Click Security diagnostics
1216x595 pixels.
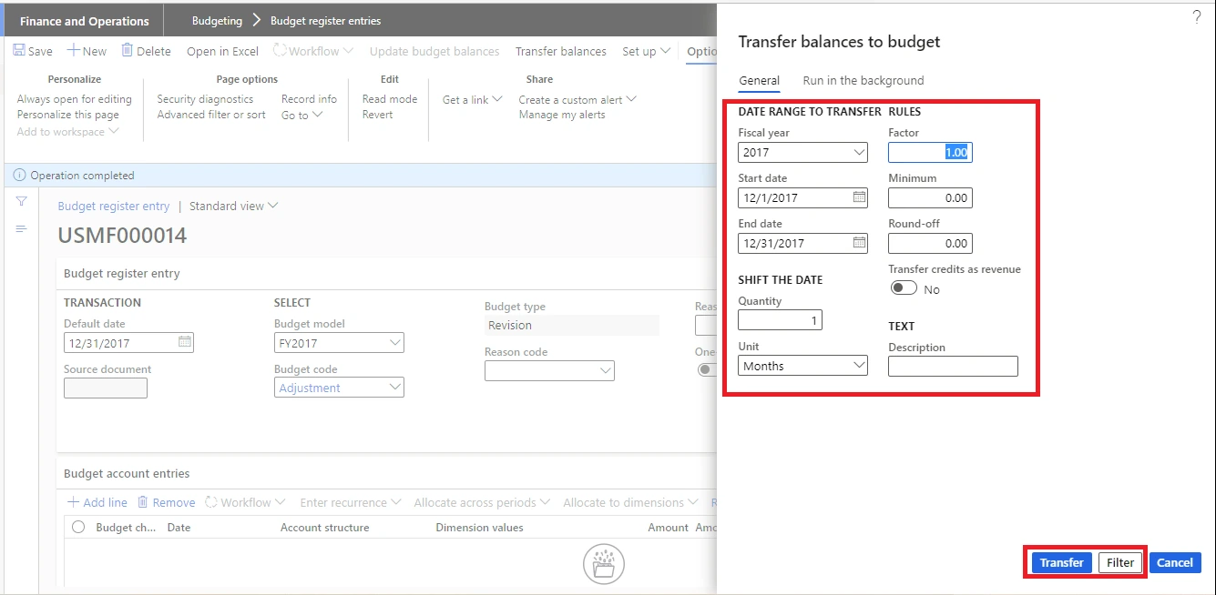205,99
